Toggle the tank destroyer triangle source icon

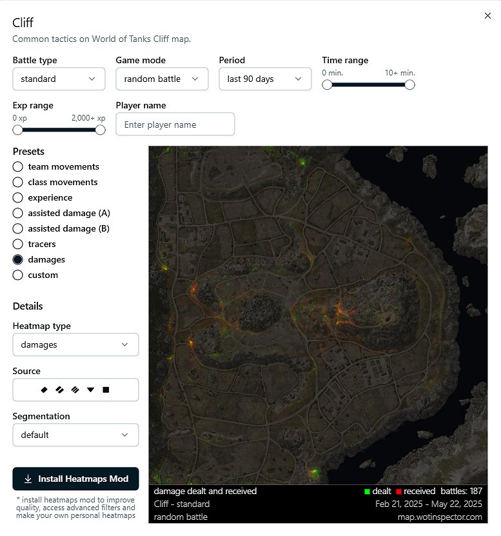(x=90, y=390)
